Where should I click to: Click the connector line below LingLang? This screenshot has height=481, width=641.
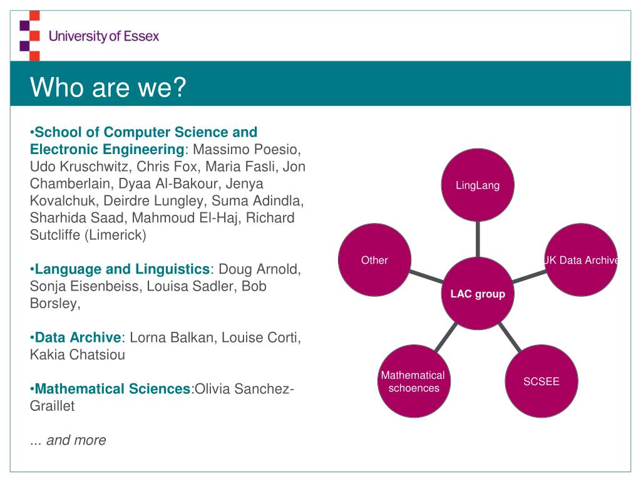[x=478, y=239]
